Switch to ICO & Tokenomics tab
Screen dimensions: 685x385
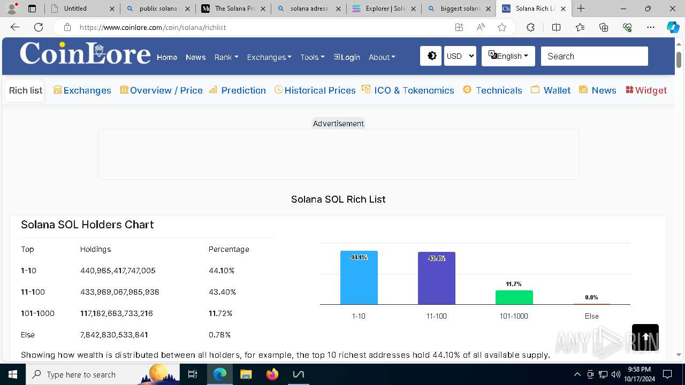[x=408, y=90]
